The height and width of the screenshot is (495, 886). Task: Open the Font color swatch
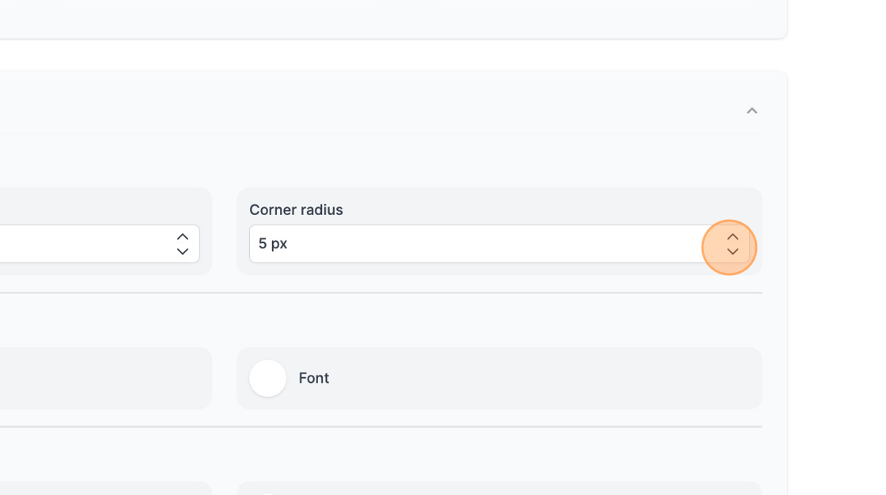tap(267, 378)
